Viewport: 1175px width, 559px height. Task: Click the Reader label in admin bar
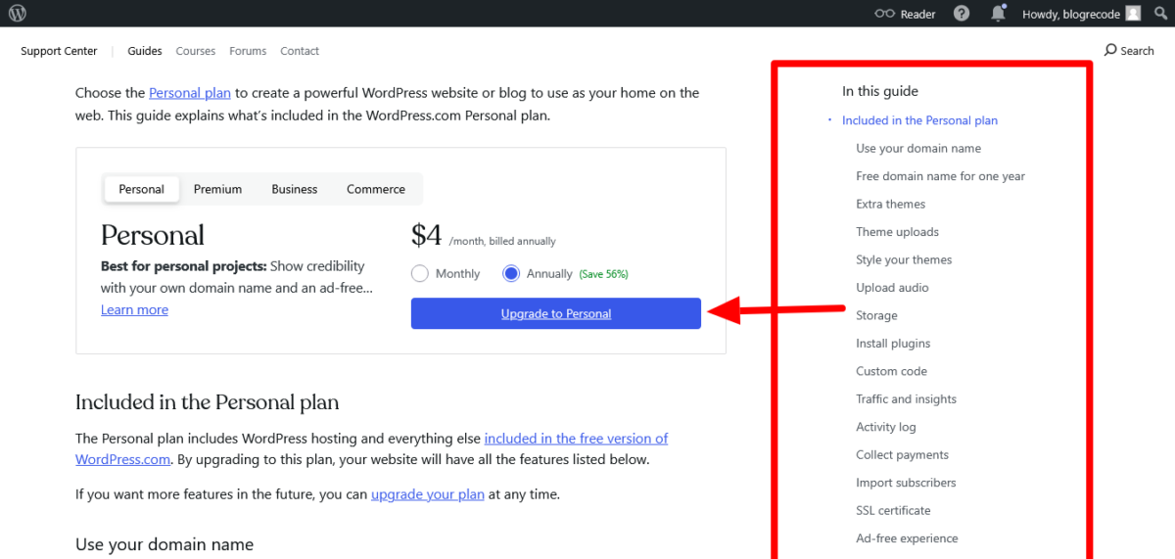click(x=918, y=14)
